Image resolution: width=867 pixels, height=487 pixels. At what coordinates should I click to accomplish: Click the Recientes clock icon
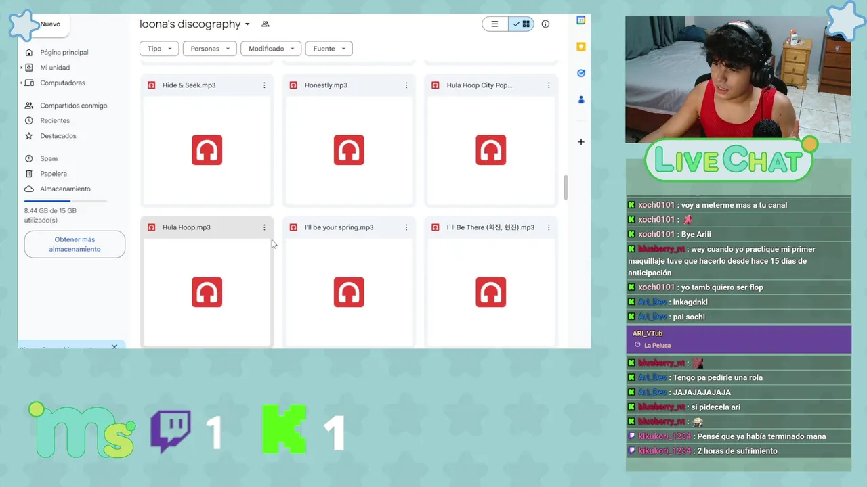[x=28, y=120]
